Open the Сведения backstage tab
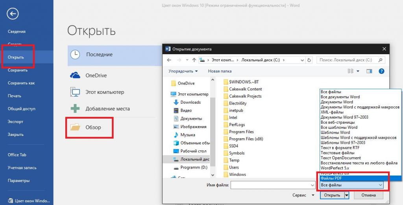 click(x=17, y=31)
